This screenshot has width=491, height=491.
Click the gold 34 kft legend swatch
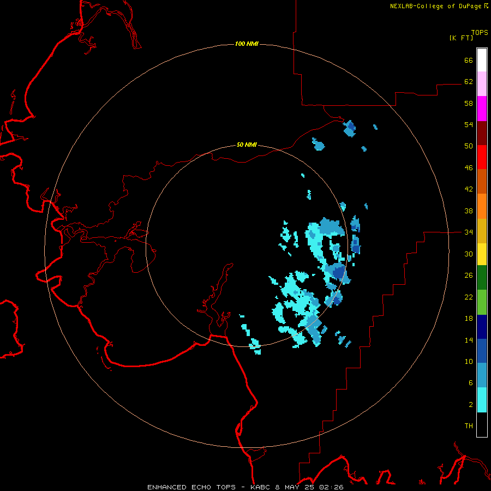(482, 230)
